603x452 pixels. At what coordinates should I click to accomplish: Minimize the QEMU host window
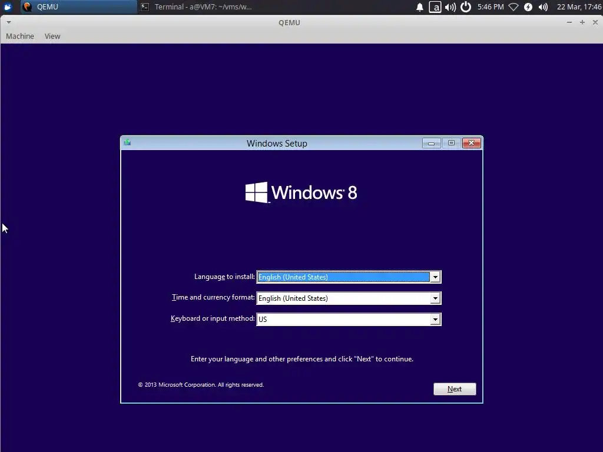click(x=569, y=22)
